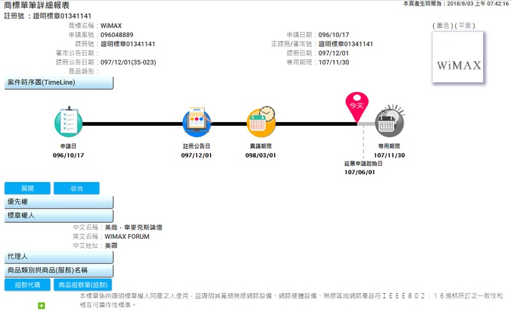This screenshot has height=311, width=512.
Task: Click the gray exclusive-right expiry calendar icon
Action: coord(389,121)
